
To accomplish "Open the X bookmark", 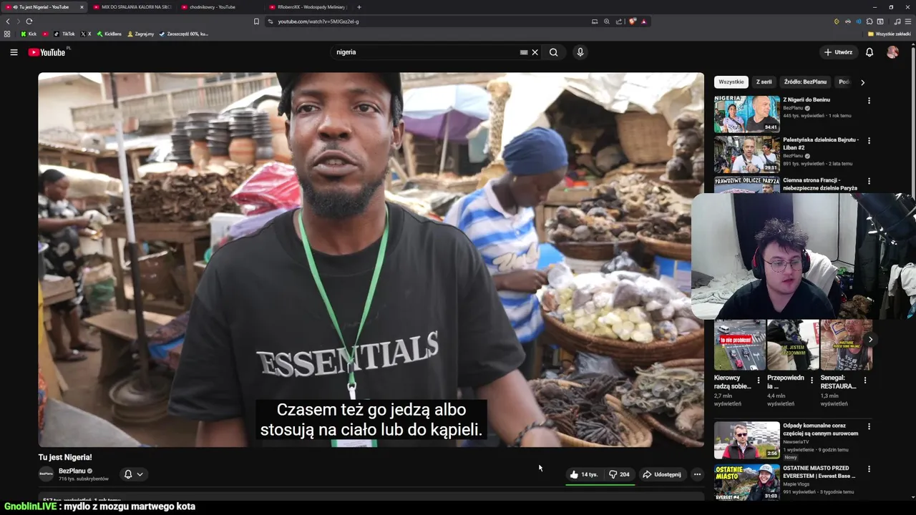I will click(x=86, y=34).
